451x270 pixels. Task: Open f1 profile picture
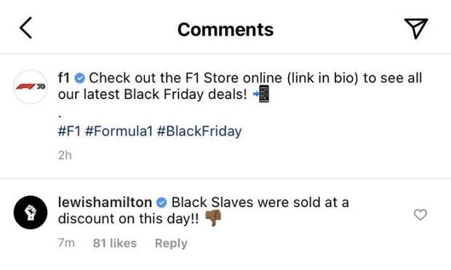31,86
